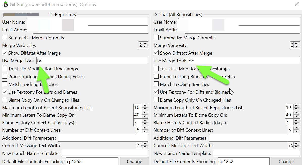This screenshot has width=302, height=165.
Task: Click Change button for repository file encoding
Action: click(134, 161)
